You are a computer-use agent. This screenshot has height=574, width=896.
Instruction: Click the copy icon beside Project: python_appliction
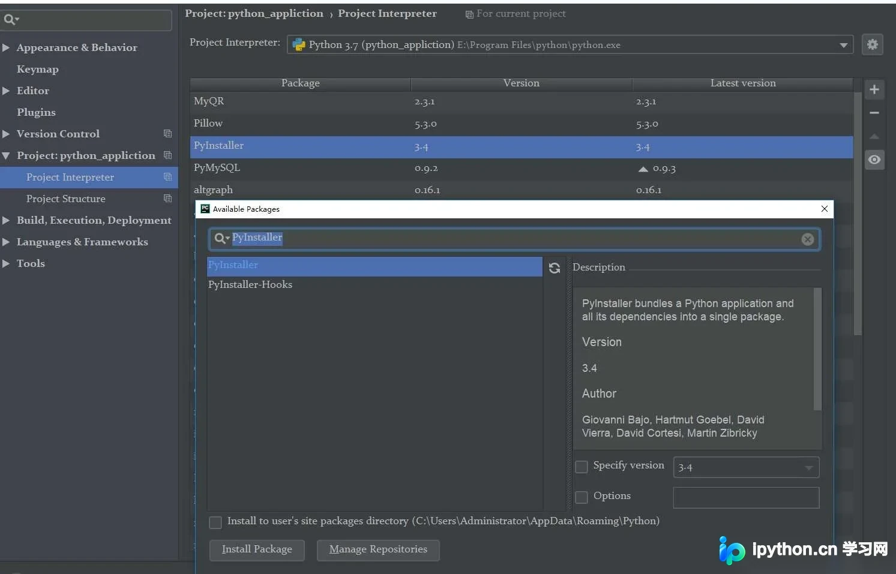coord(167,155)
